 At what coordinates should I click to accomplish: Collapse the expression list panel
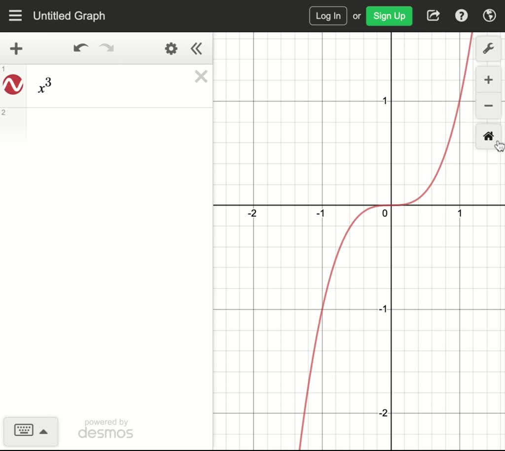tap(196, 48)
